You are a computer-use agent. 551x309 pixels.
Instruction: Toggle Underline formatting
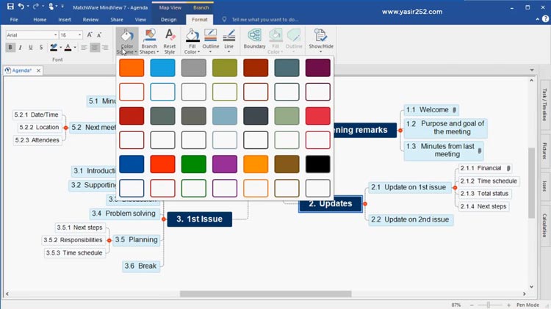point(31,47)
